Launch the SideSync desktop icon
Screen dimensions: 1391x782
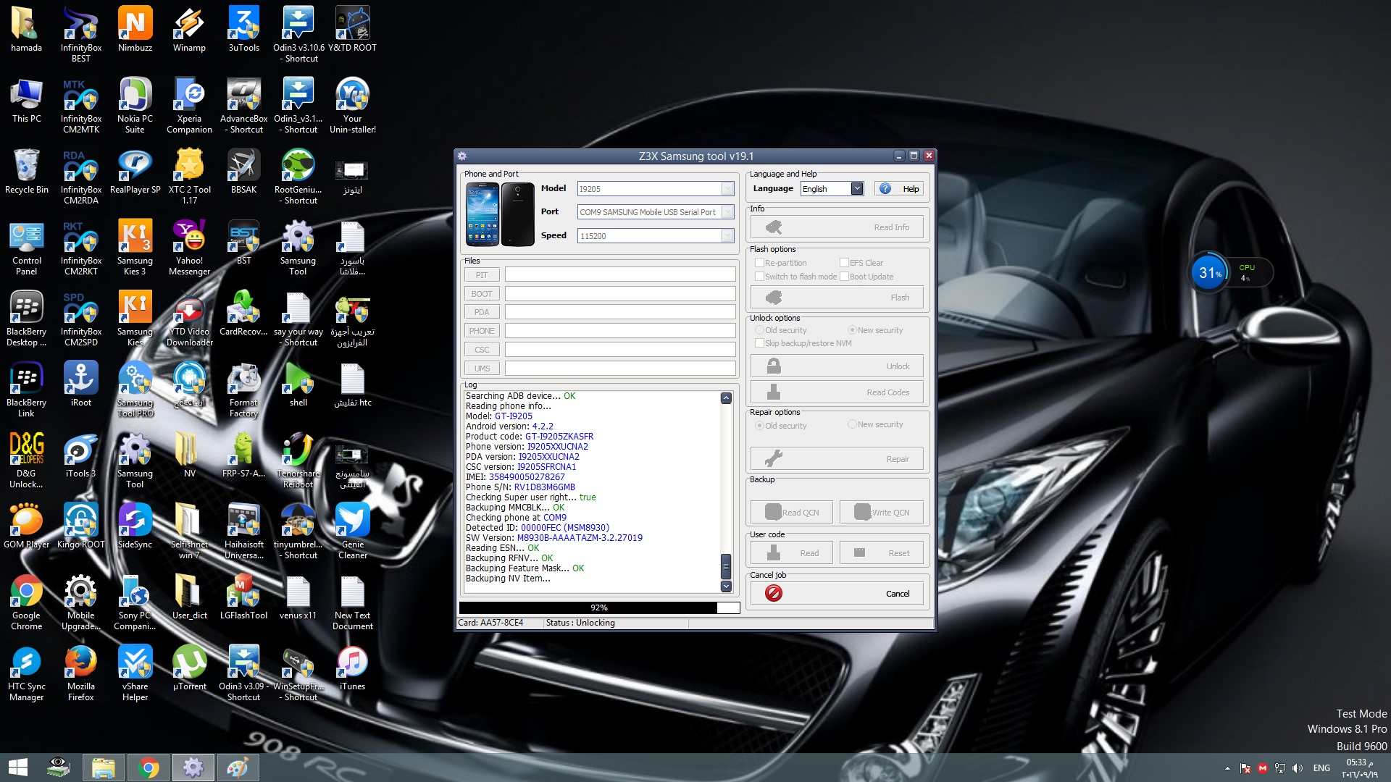click(135, 526)
